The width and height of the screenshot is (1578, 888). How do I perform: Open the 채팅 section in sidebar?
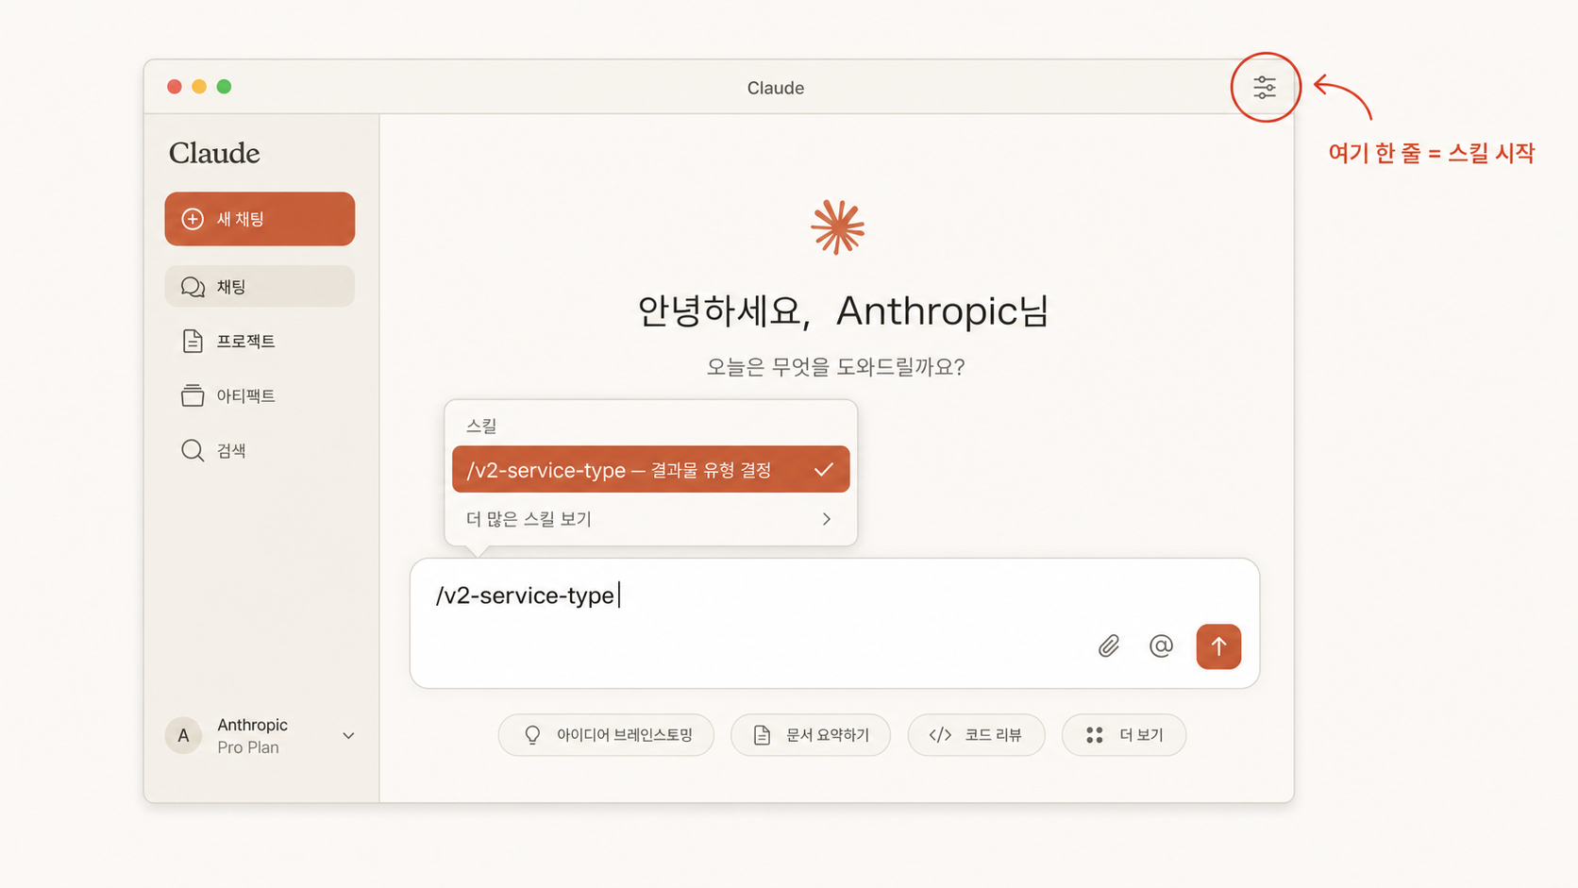tap(260, 286)
